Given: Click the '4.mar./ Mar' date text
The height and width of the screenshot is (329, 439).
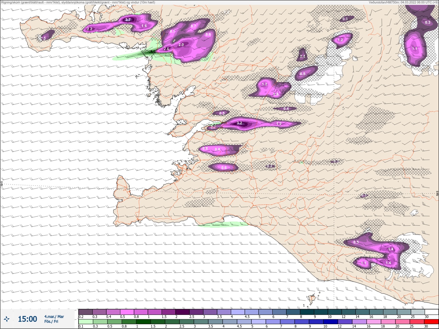Looking at the screenshot, I should coord(54,317).
